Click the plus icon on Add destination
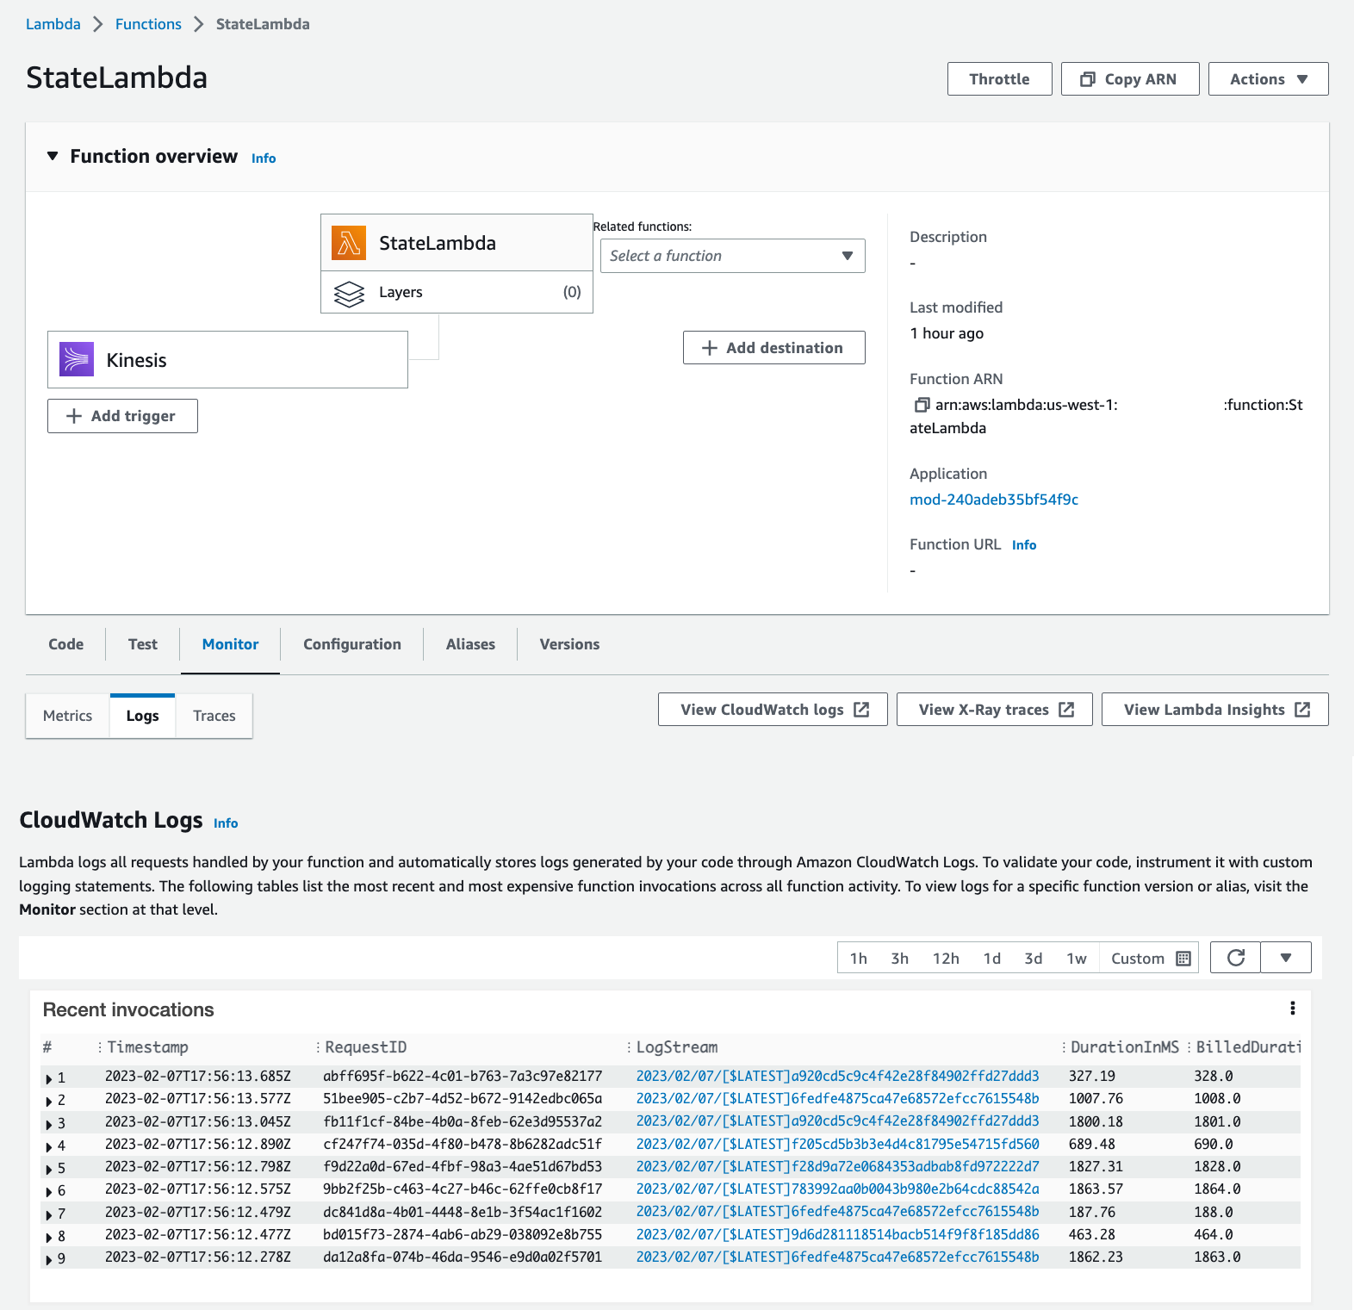Viewport: 1354px width, 1310px height. (710, 348)
